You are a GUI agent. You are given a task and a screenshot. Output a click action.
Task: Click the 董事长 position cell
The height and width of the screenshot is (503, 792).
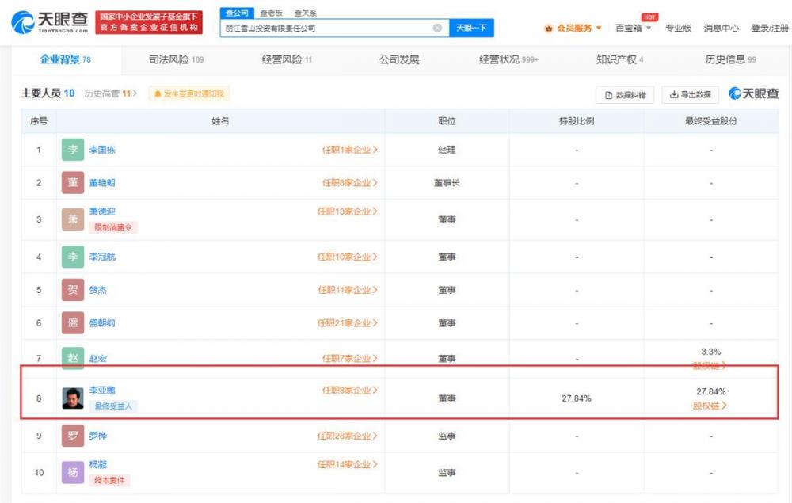pyautogui.click(x=447, y=183)
